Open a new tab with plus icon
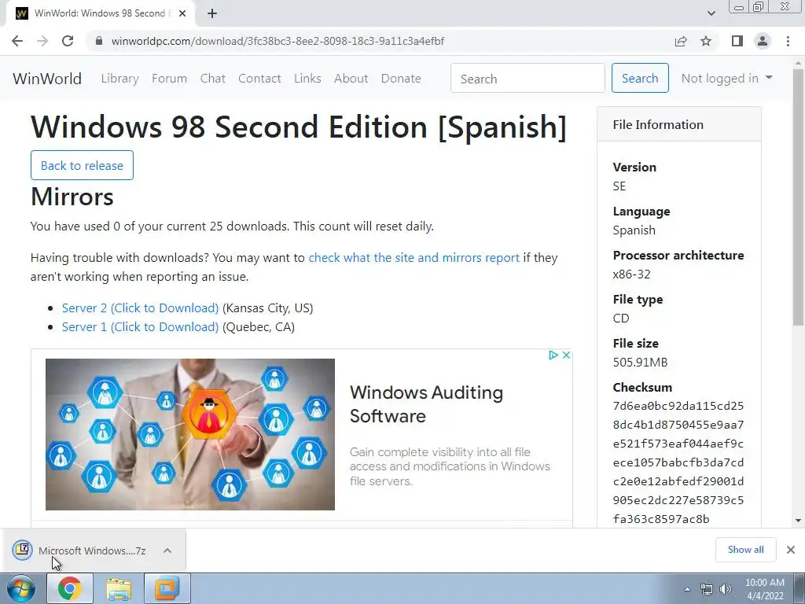This screenshot has height=604, width=805. (212, 14)
